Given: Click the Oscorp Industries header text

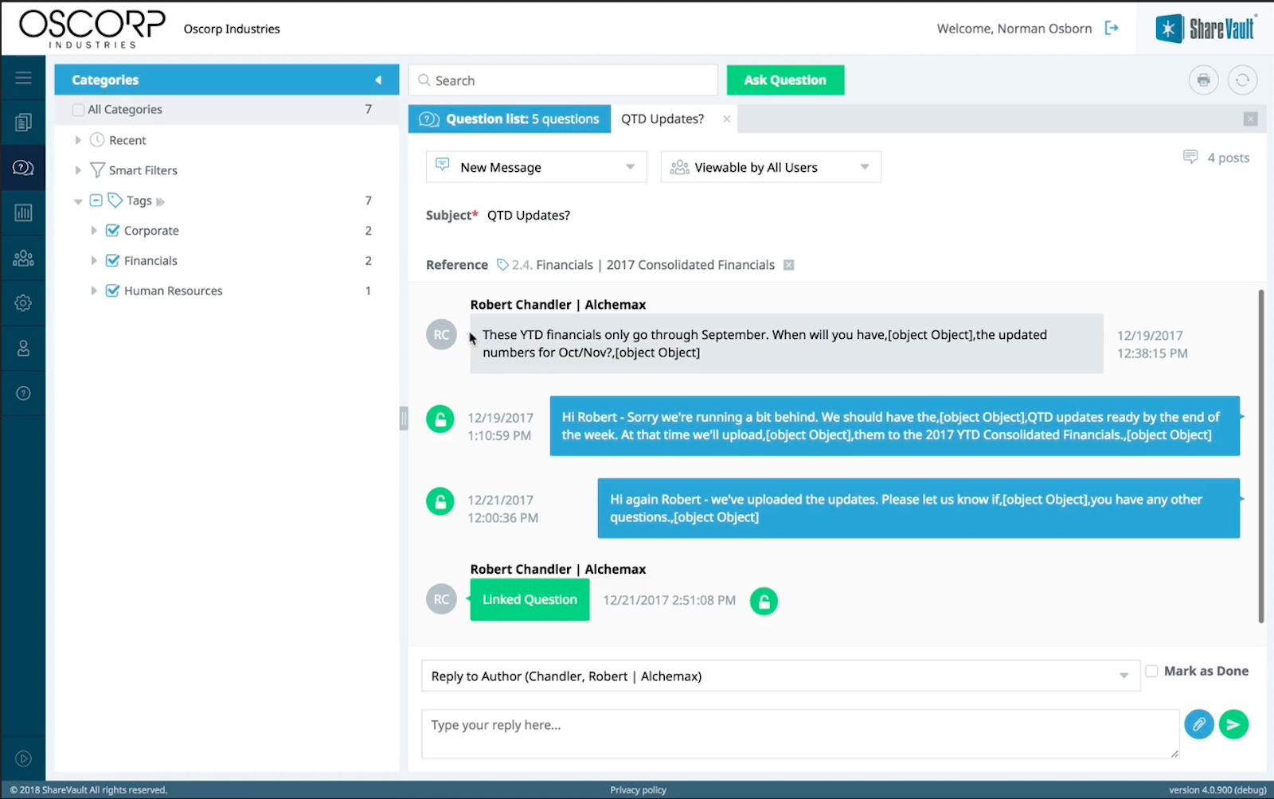Looking at the screenshot, I should (x=232, y=29).
